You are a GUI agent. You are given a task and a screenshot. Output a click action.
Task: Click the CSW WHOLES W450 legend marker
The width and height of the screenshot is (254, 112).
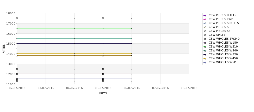pyautogui.click(x=205, y=58)
